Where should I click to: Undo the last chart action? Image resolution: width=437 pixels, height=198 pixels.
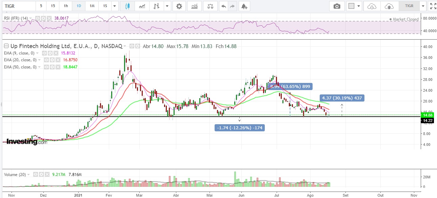223,6
